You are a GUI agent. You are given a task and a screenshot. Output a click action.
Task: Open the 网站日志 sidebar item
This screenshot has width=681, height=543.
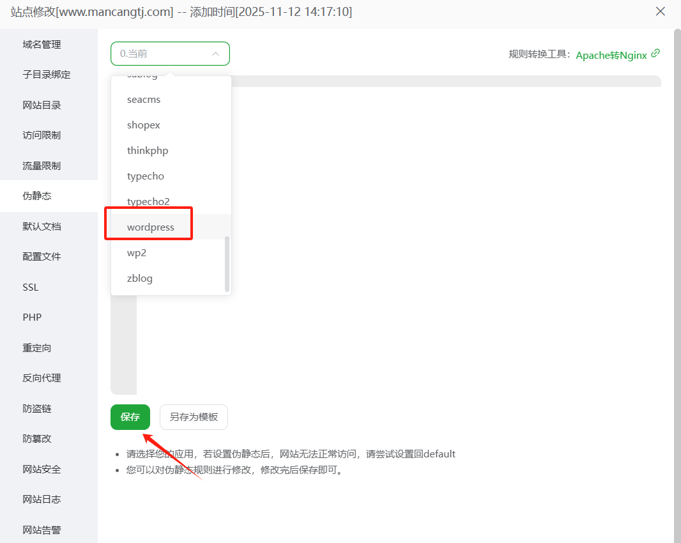click(x=42, y=500)
